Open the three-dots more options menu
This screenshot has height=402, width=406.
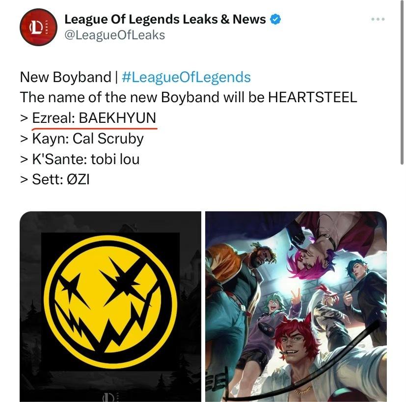pos(378,19)
